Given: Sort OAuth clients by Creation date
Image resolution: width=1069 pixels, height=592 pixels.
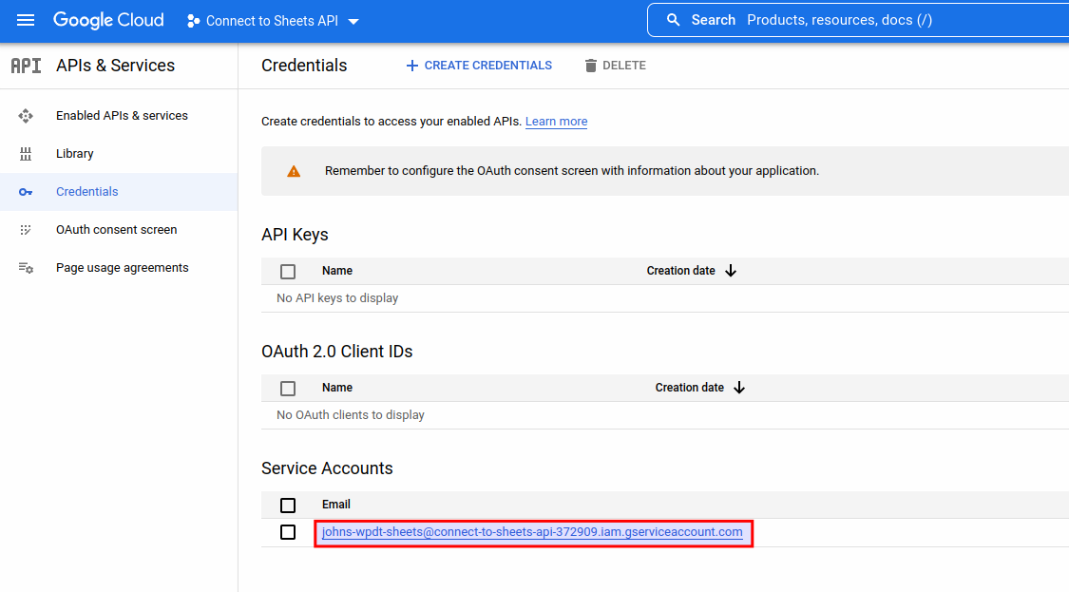Looking at the screenshot, I should [x=689, y=388].
